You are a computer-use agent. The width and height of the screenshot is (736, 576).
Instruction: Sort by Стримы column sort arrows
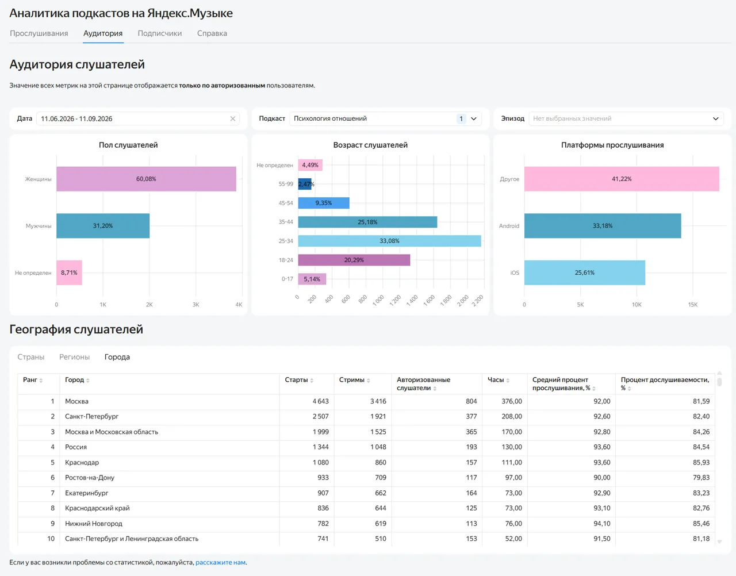[x=368, y=381]
